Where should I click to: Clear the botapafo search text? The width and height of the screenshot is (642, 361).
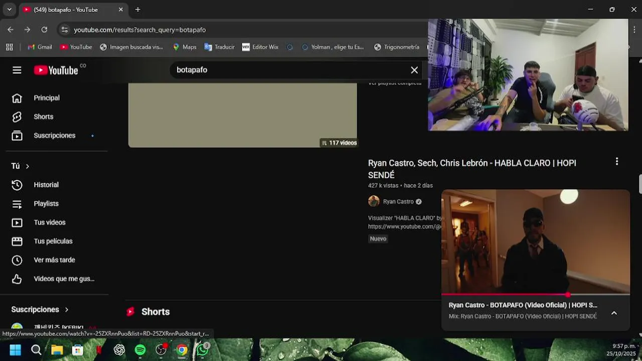pyautogui.click(x=414, y=70)
